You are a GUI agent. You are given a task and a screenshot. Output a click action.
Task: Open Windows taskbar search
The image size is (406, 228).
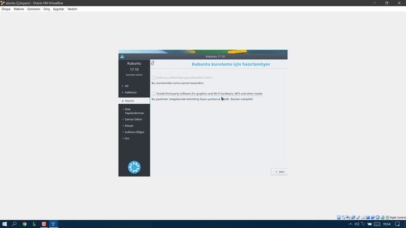pos(14,224)
